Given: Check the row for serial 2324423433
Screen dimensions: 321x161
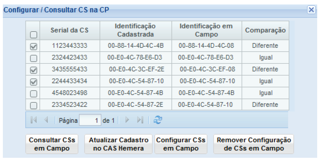Looking at the screenshot, I should click(33, 58).
